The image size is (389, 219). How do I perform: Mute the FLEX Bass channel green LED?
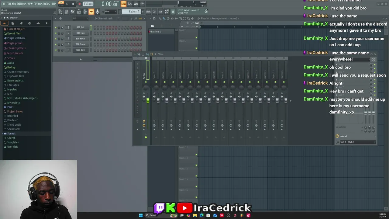coord(56,50)
